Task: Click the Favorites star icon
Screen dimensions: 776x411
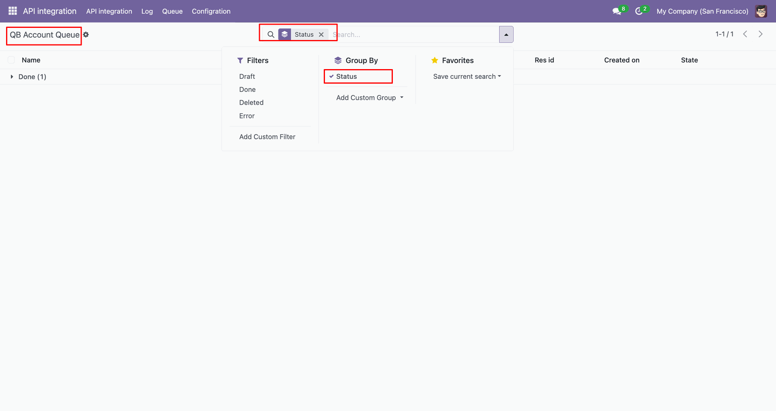Action: (435, 60)
